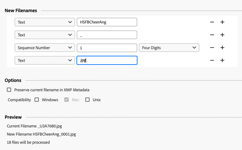
Task: Add a row after the HSFBCheerAng text row
Action: point(222,22)
